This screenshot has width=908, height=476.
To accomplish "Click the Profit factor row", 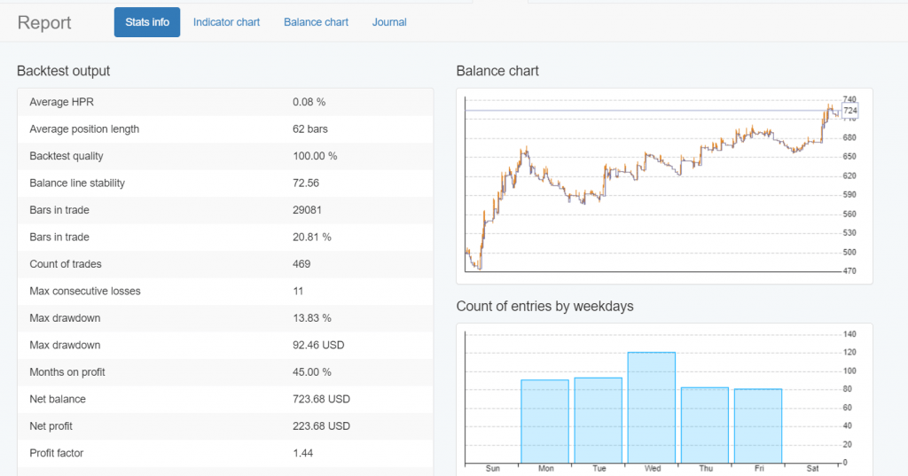I will [225, 453].
